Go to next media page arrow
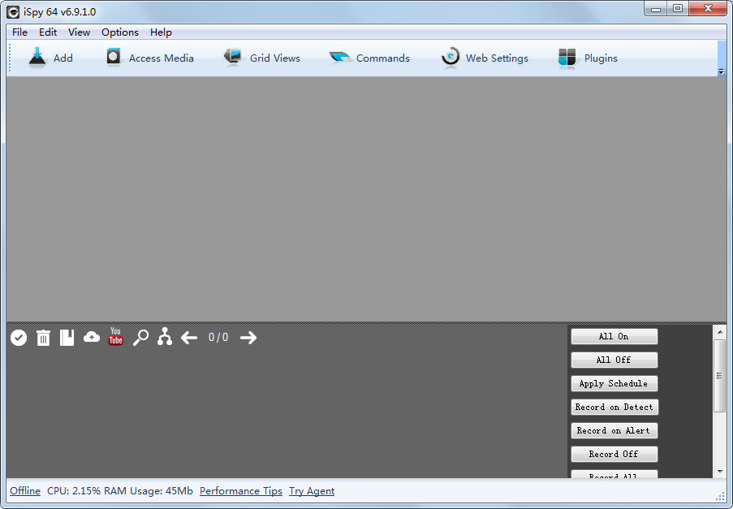Screen dimensions: 733x509 pos(248,338)
